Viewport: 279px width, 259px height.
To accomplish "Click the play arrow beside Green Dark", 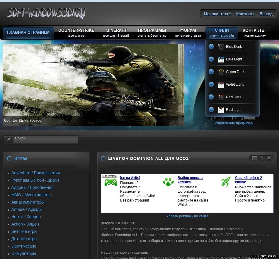I will tap(211, 72).
